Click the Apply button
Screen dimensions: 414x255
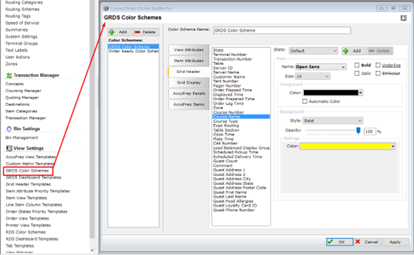pos(395,242)
